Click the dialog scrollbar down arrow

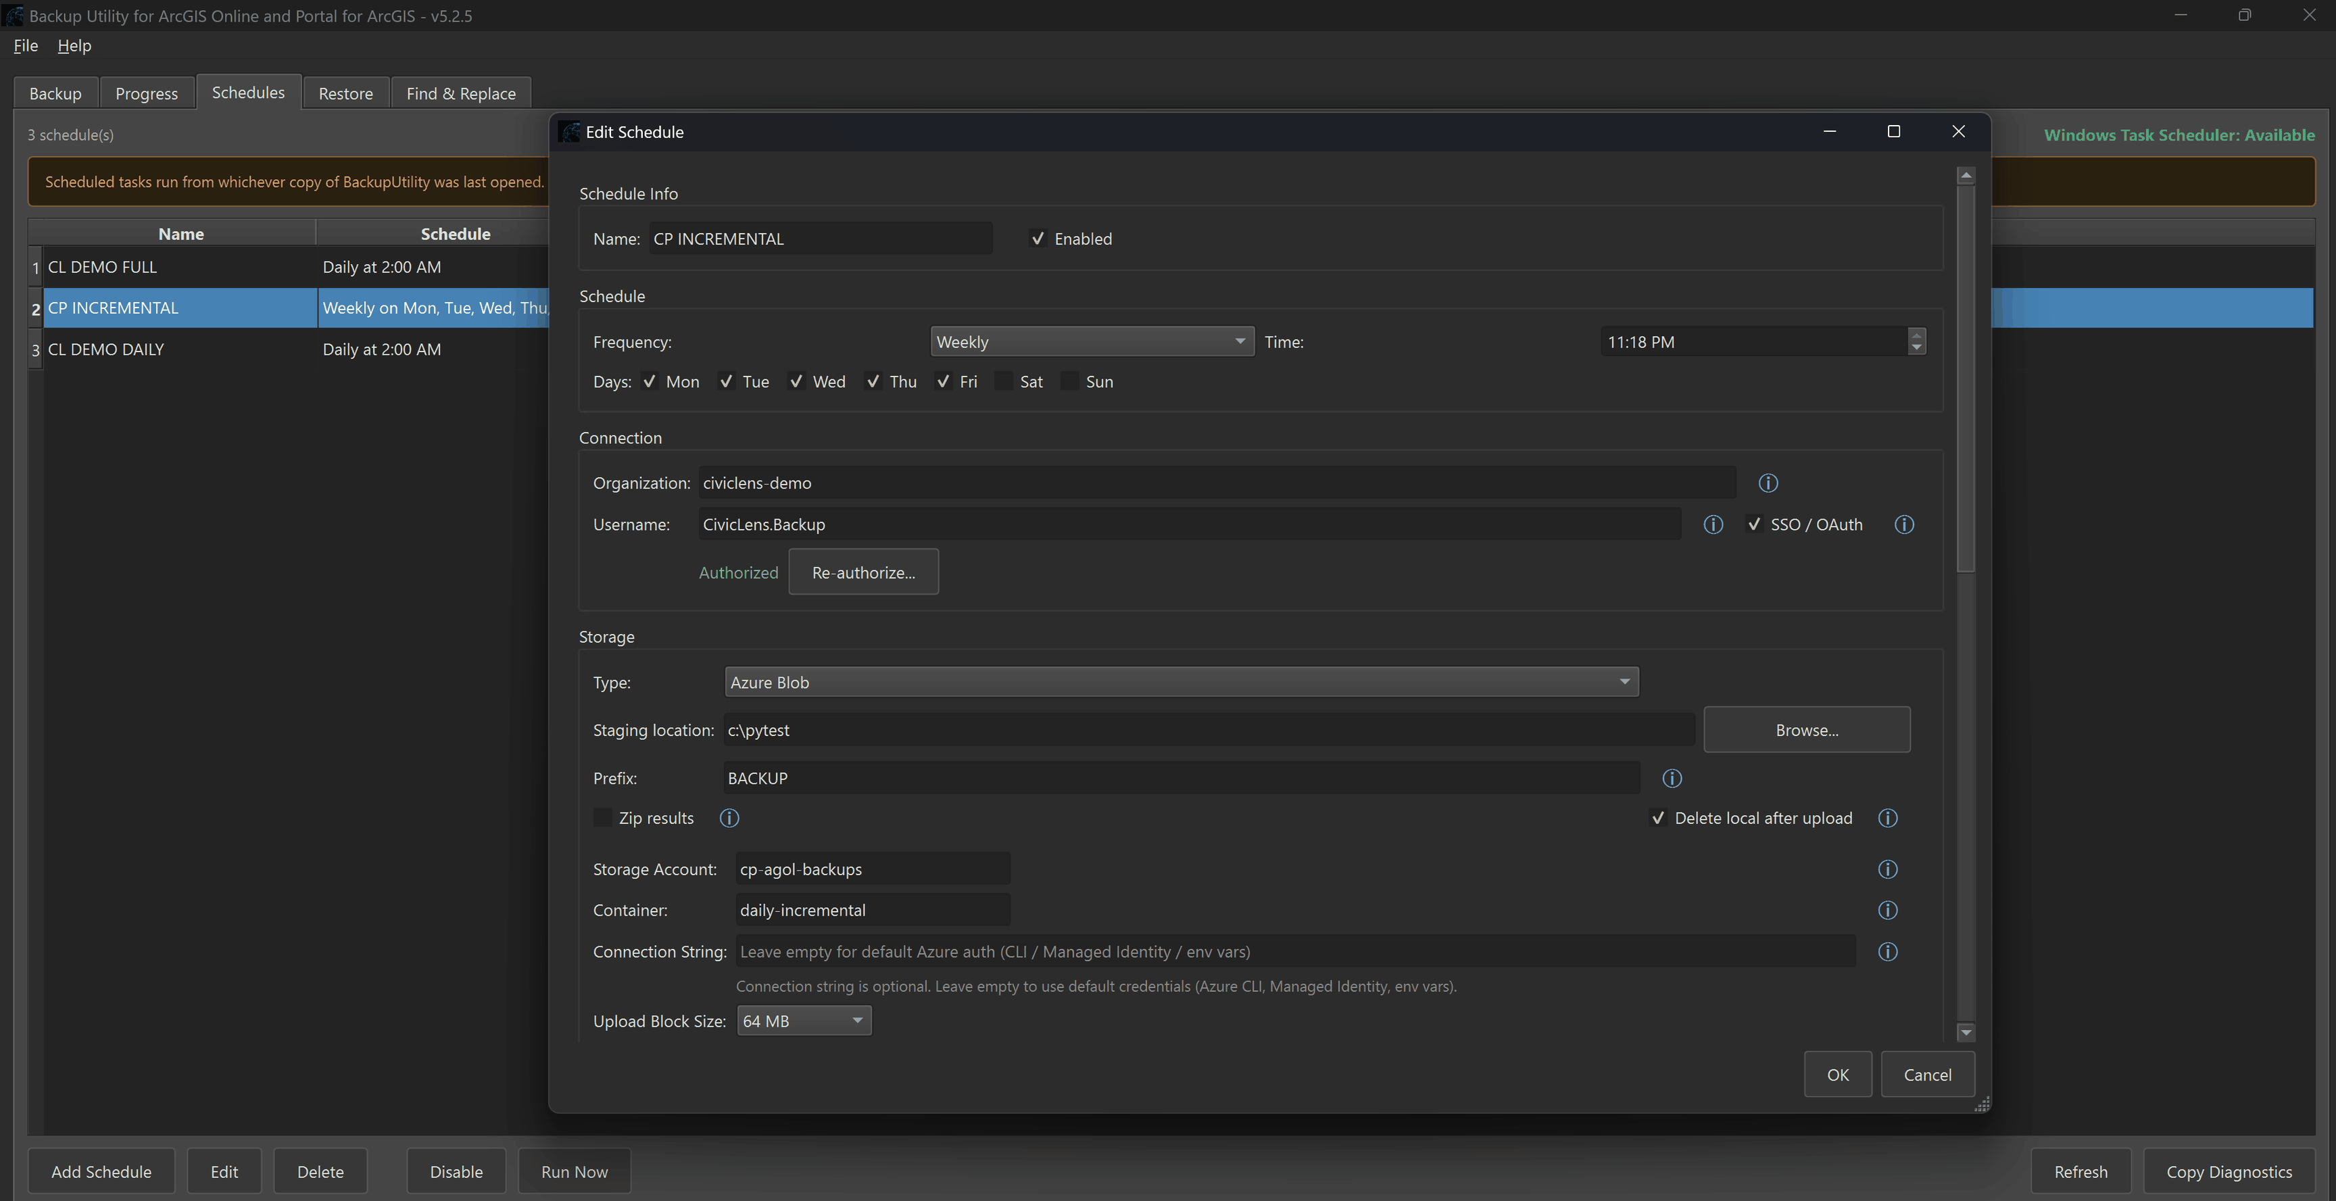coord(1965,1033)
